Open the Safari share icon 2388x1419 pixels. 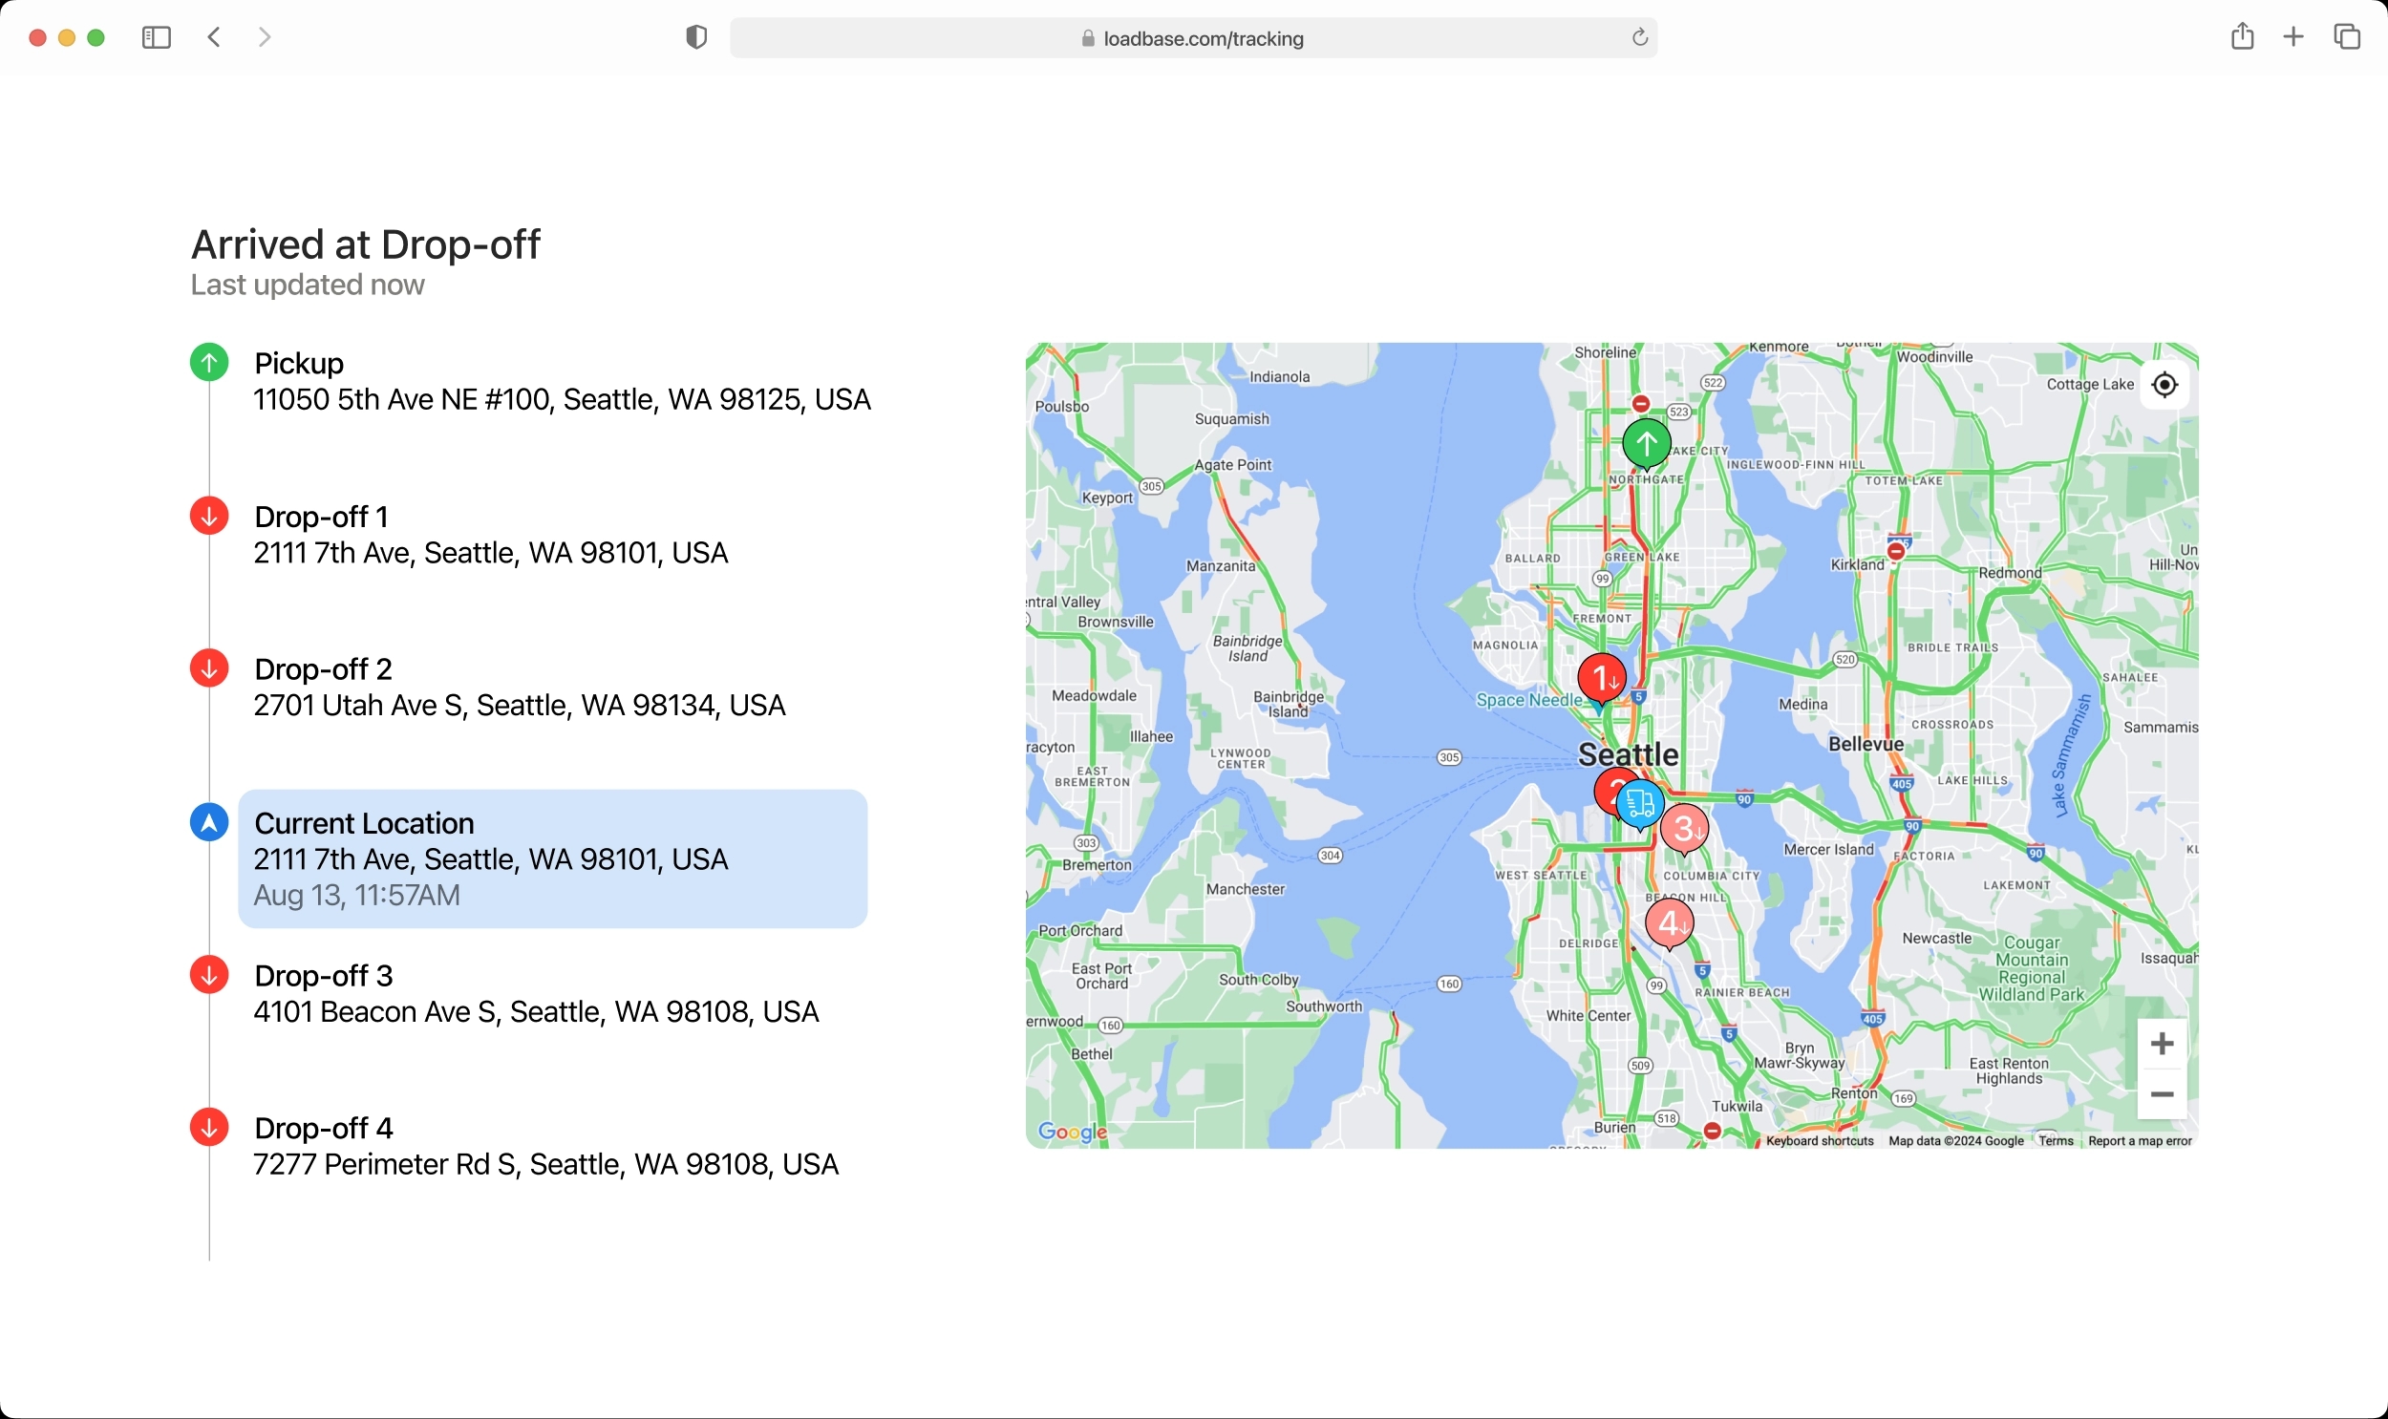(2242, 36)
